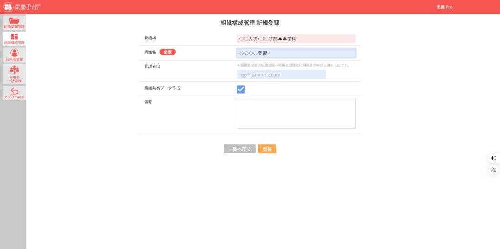Click the 管理者ID email field
Image resolution: width=500 pixels, height=249 pixels.
pyautogui.click(x=281, y=75)
